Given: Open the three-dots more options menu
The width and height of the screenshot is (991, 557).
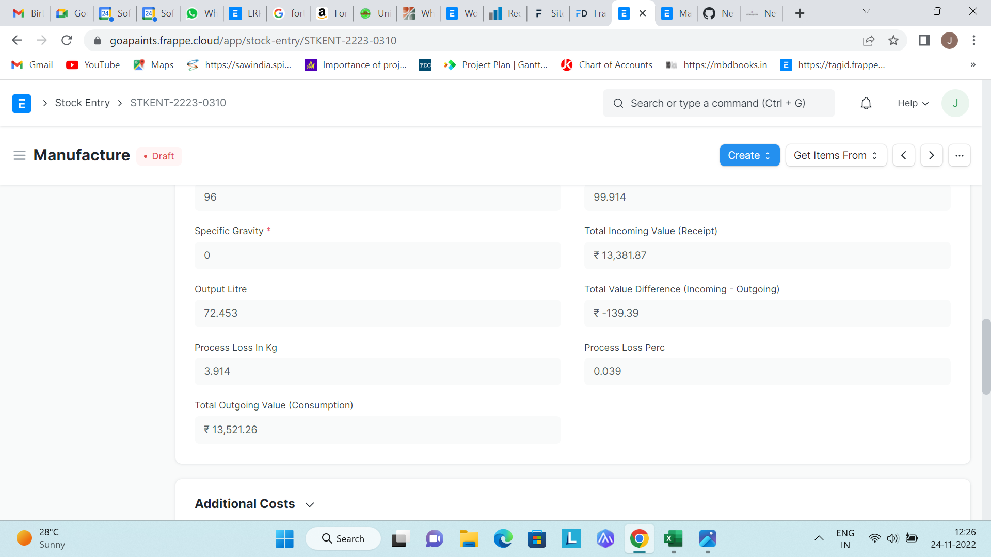Looking at the screenshot, I should 959,155.
